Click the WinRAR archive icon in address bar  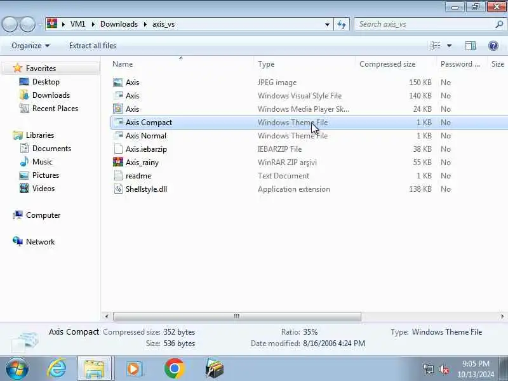coord(52,23)
